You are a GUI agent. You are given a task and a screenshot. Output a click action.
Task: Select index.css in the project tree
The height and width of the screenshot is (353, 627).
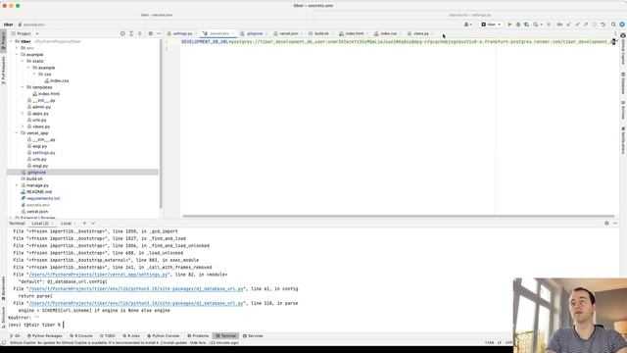[59, 80]
